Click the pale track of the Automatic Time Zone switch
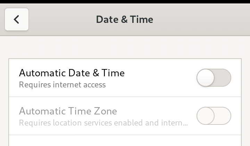The height and width of the screenshot is (146, 250). [x=223, y=116]
